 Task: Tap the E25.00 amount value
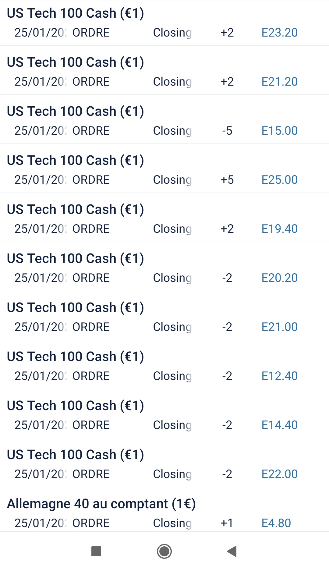pos(279,180)
